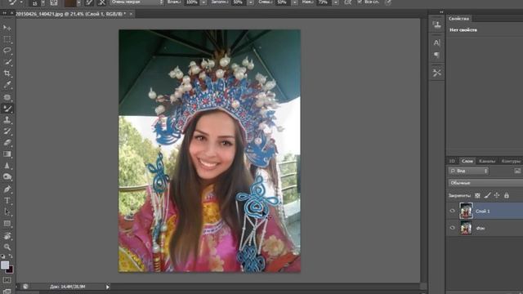
Task: Select the Gradient tool
Action: pyautogui.click(x=7, y=154)
